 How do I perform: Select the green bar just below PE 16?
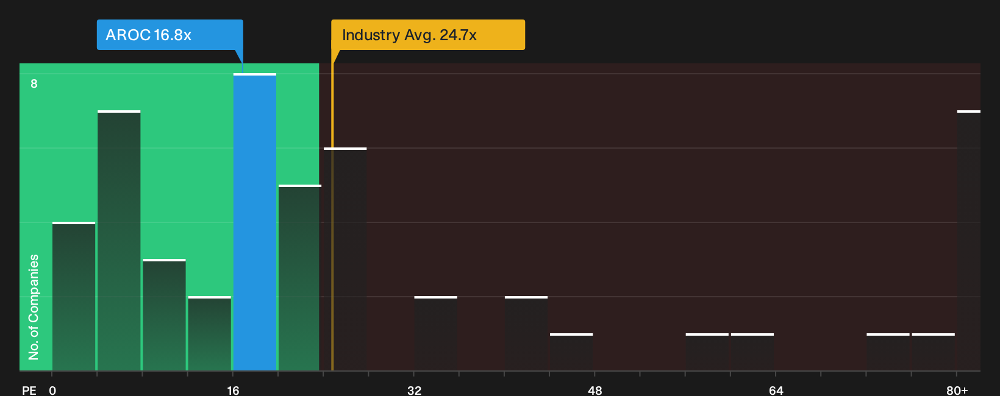pyautogui.click(x=210, y=333)
